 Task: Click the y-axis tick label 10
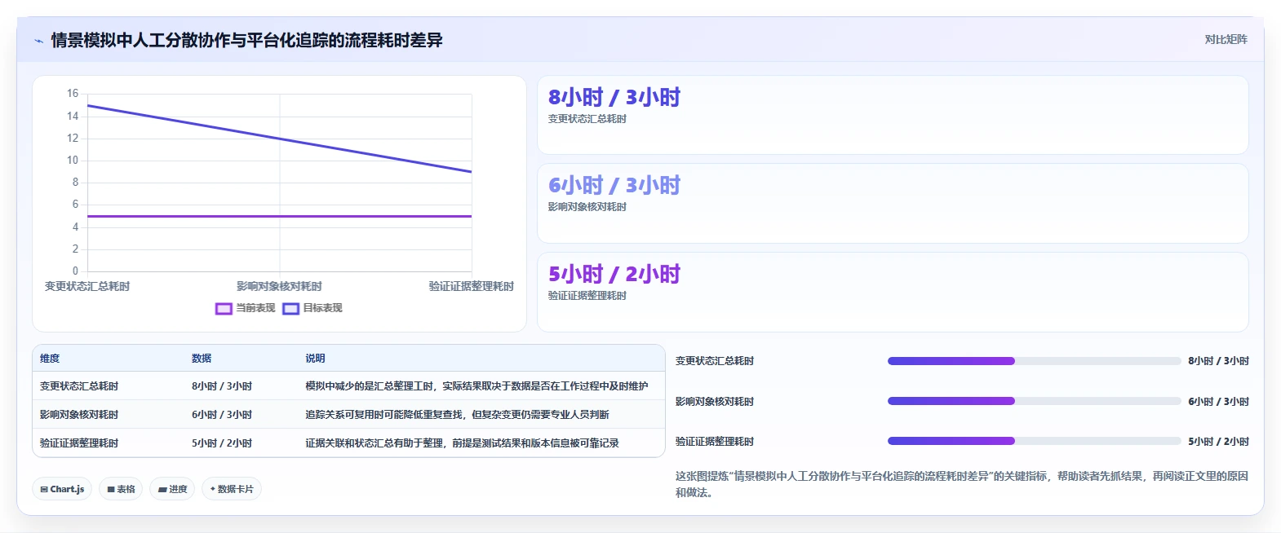tap(73, 161)
